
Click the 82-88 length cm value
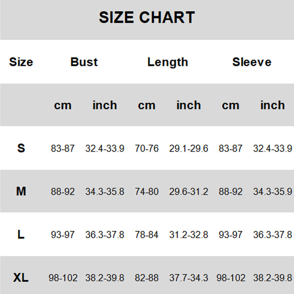147,278
